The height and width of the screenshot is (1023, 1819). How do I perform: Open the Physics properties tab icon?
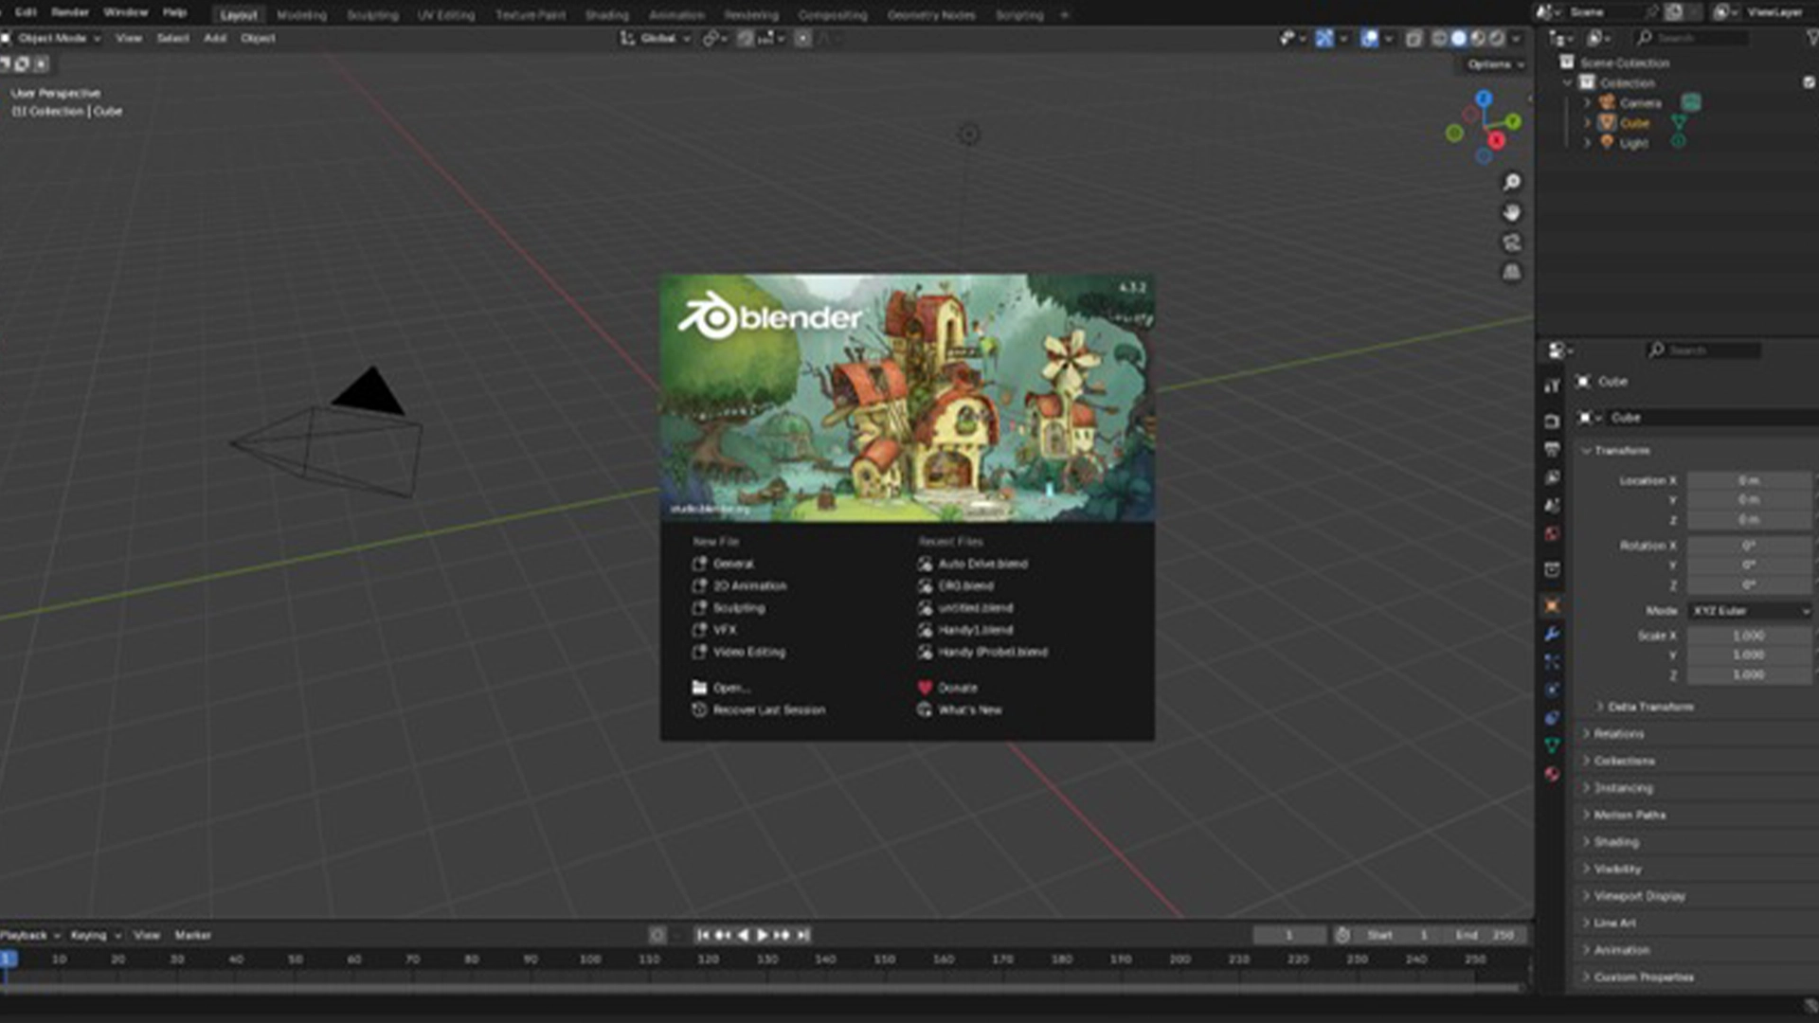pos(1552,690)
